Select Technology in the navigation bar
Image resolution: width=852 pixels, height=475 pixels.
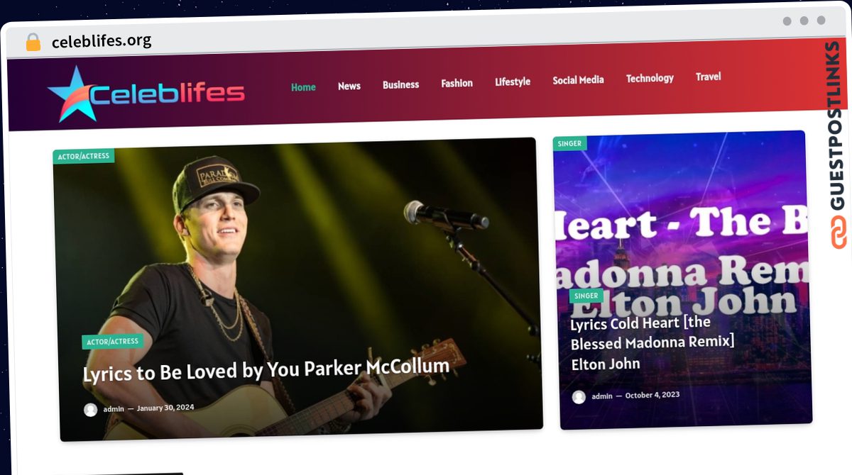coord(650,78)
